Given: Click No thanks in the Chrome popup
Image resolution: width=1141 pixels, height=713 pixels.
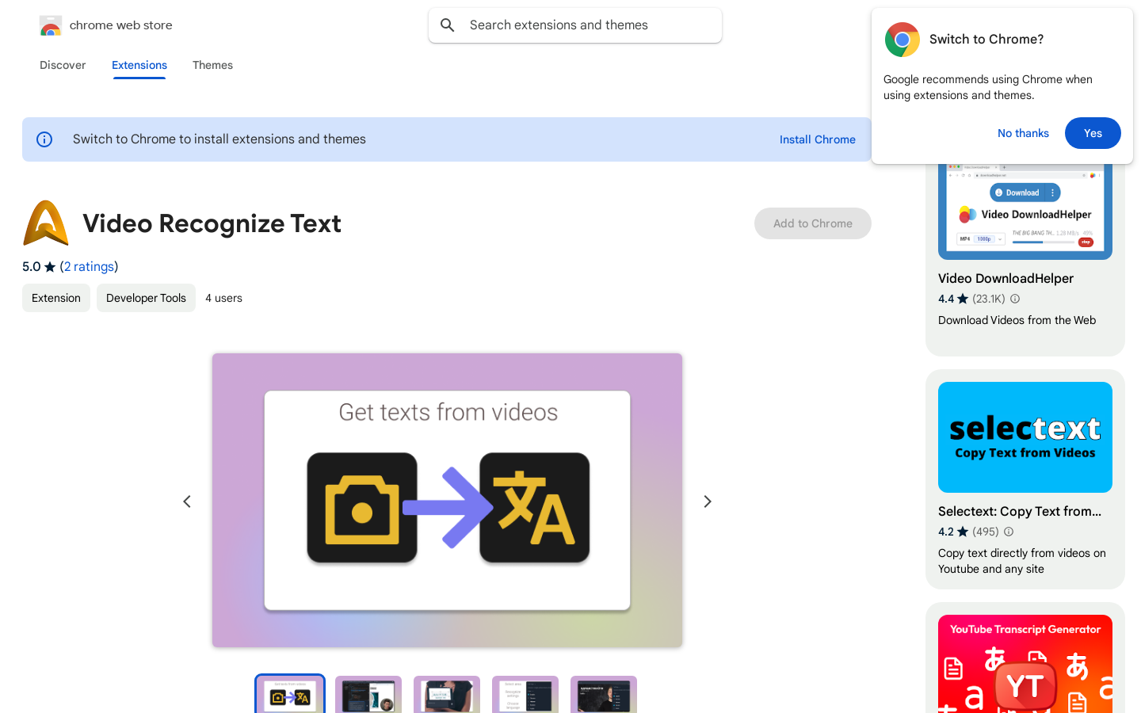Looking at the screenshot, I should click(1023, 133).
